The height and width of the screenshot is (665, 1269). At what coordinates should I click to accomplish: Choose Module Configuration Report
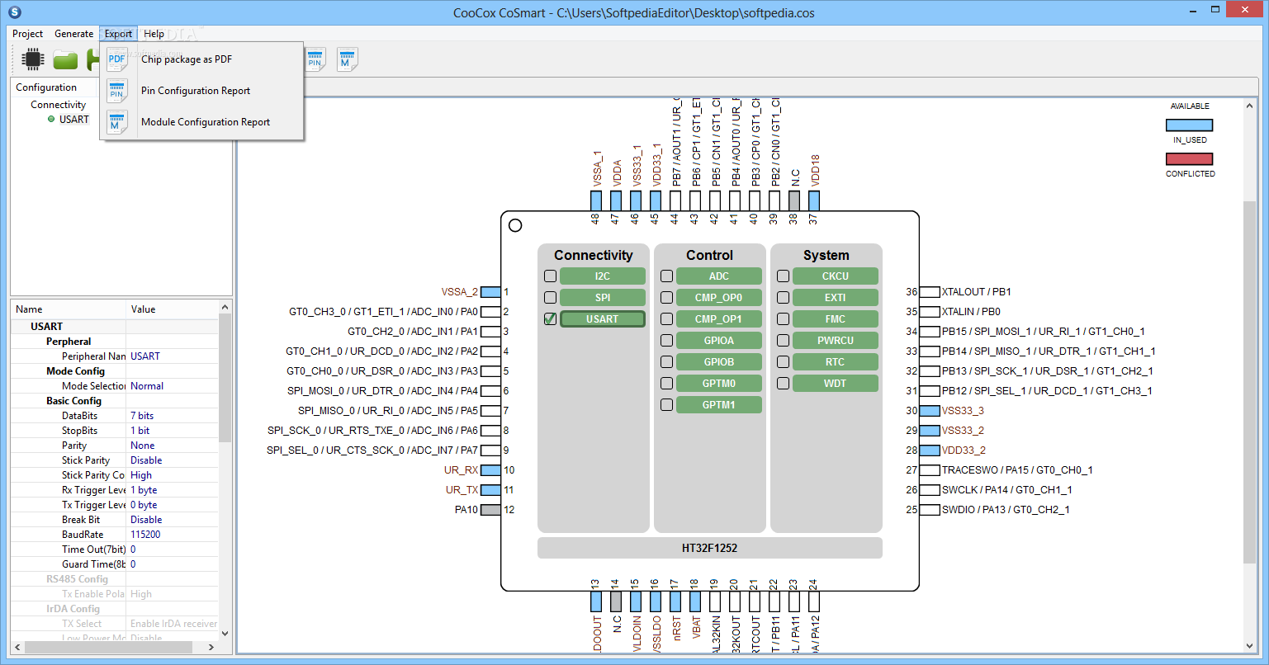tap(201, 122)
